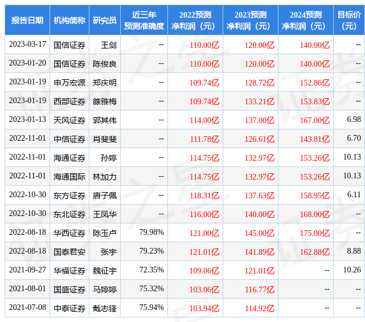Click institution 天风证券
This screenshot has height=322, width=365.
[69, 120]
